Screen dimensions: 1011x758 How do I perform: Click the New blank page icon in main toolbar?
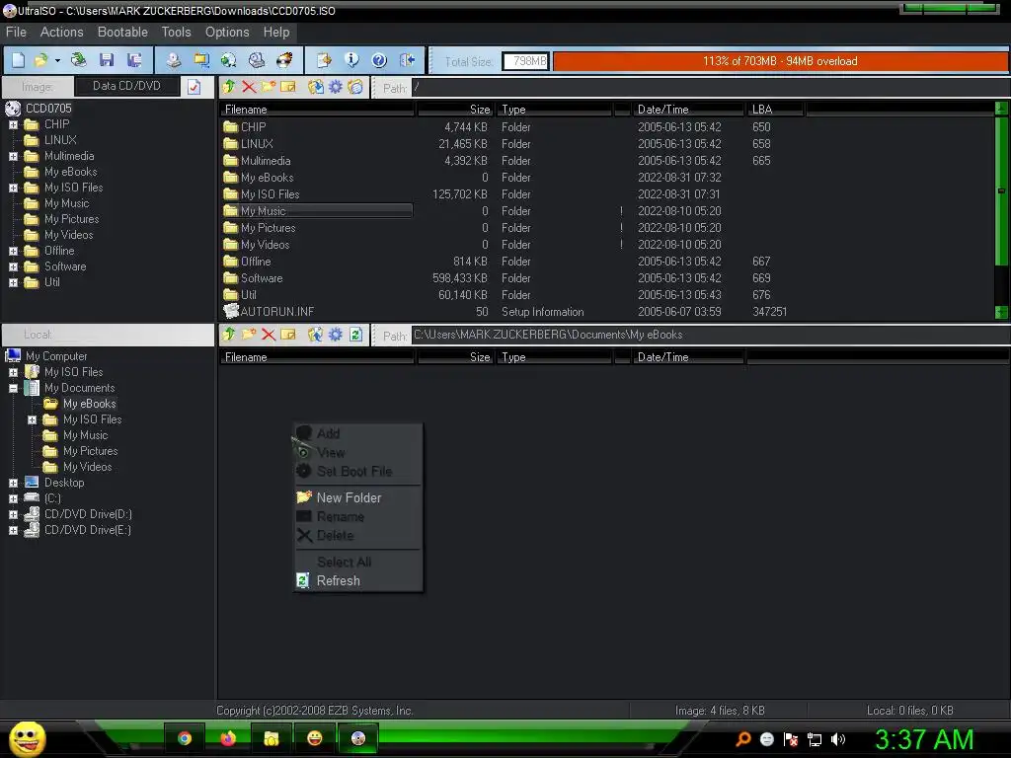click(x=19, y=60)
